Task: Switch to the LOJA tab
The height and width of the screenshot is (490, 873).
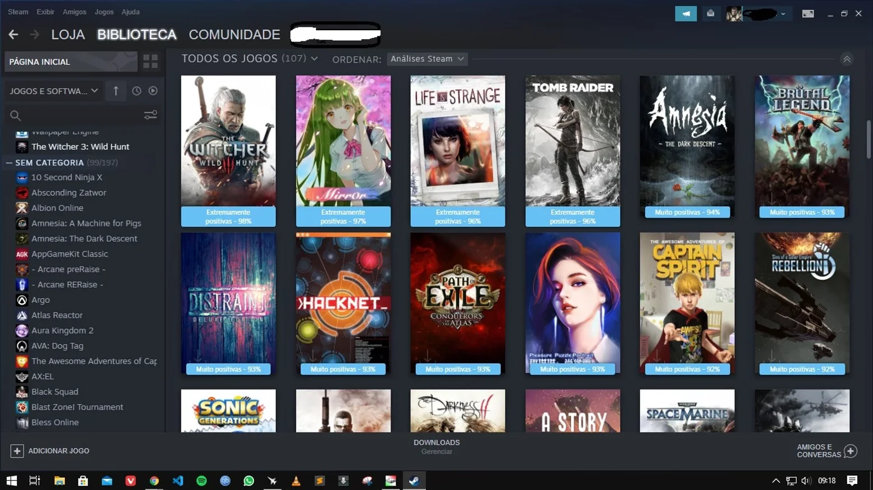Action: point(68,35)
